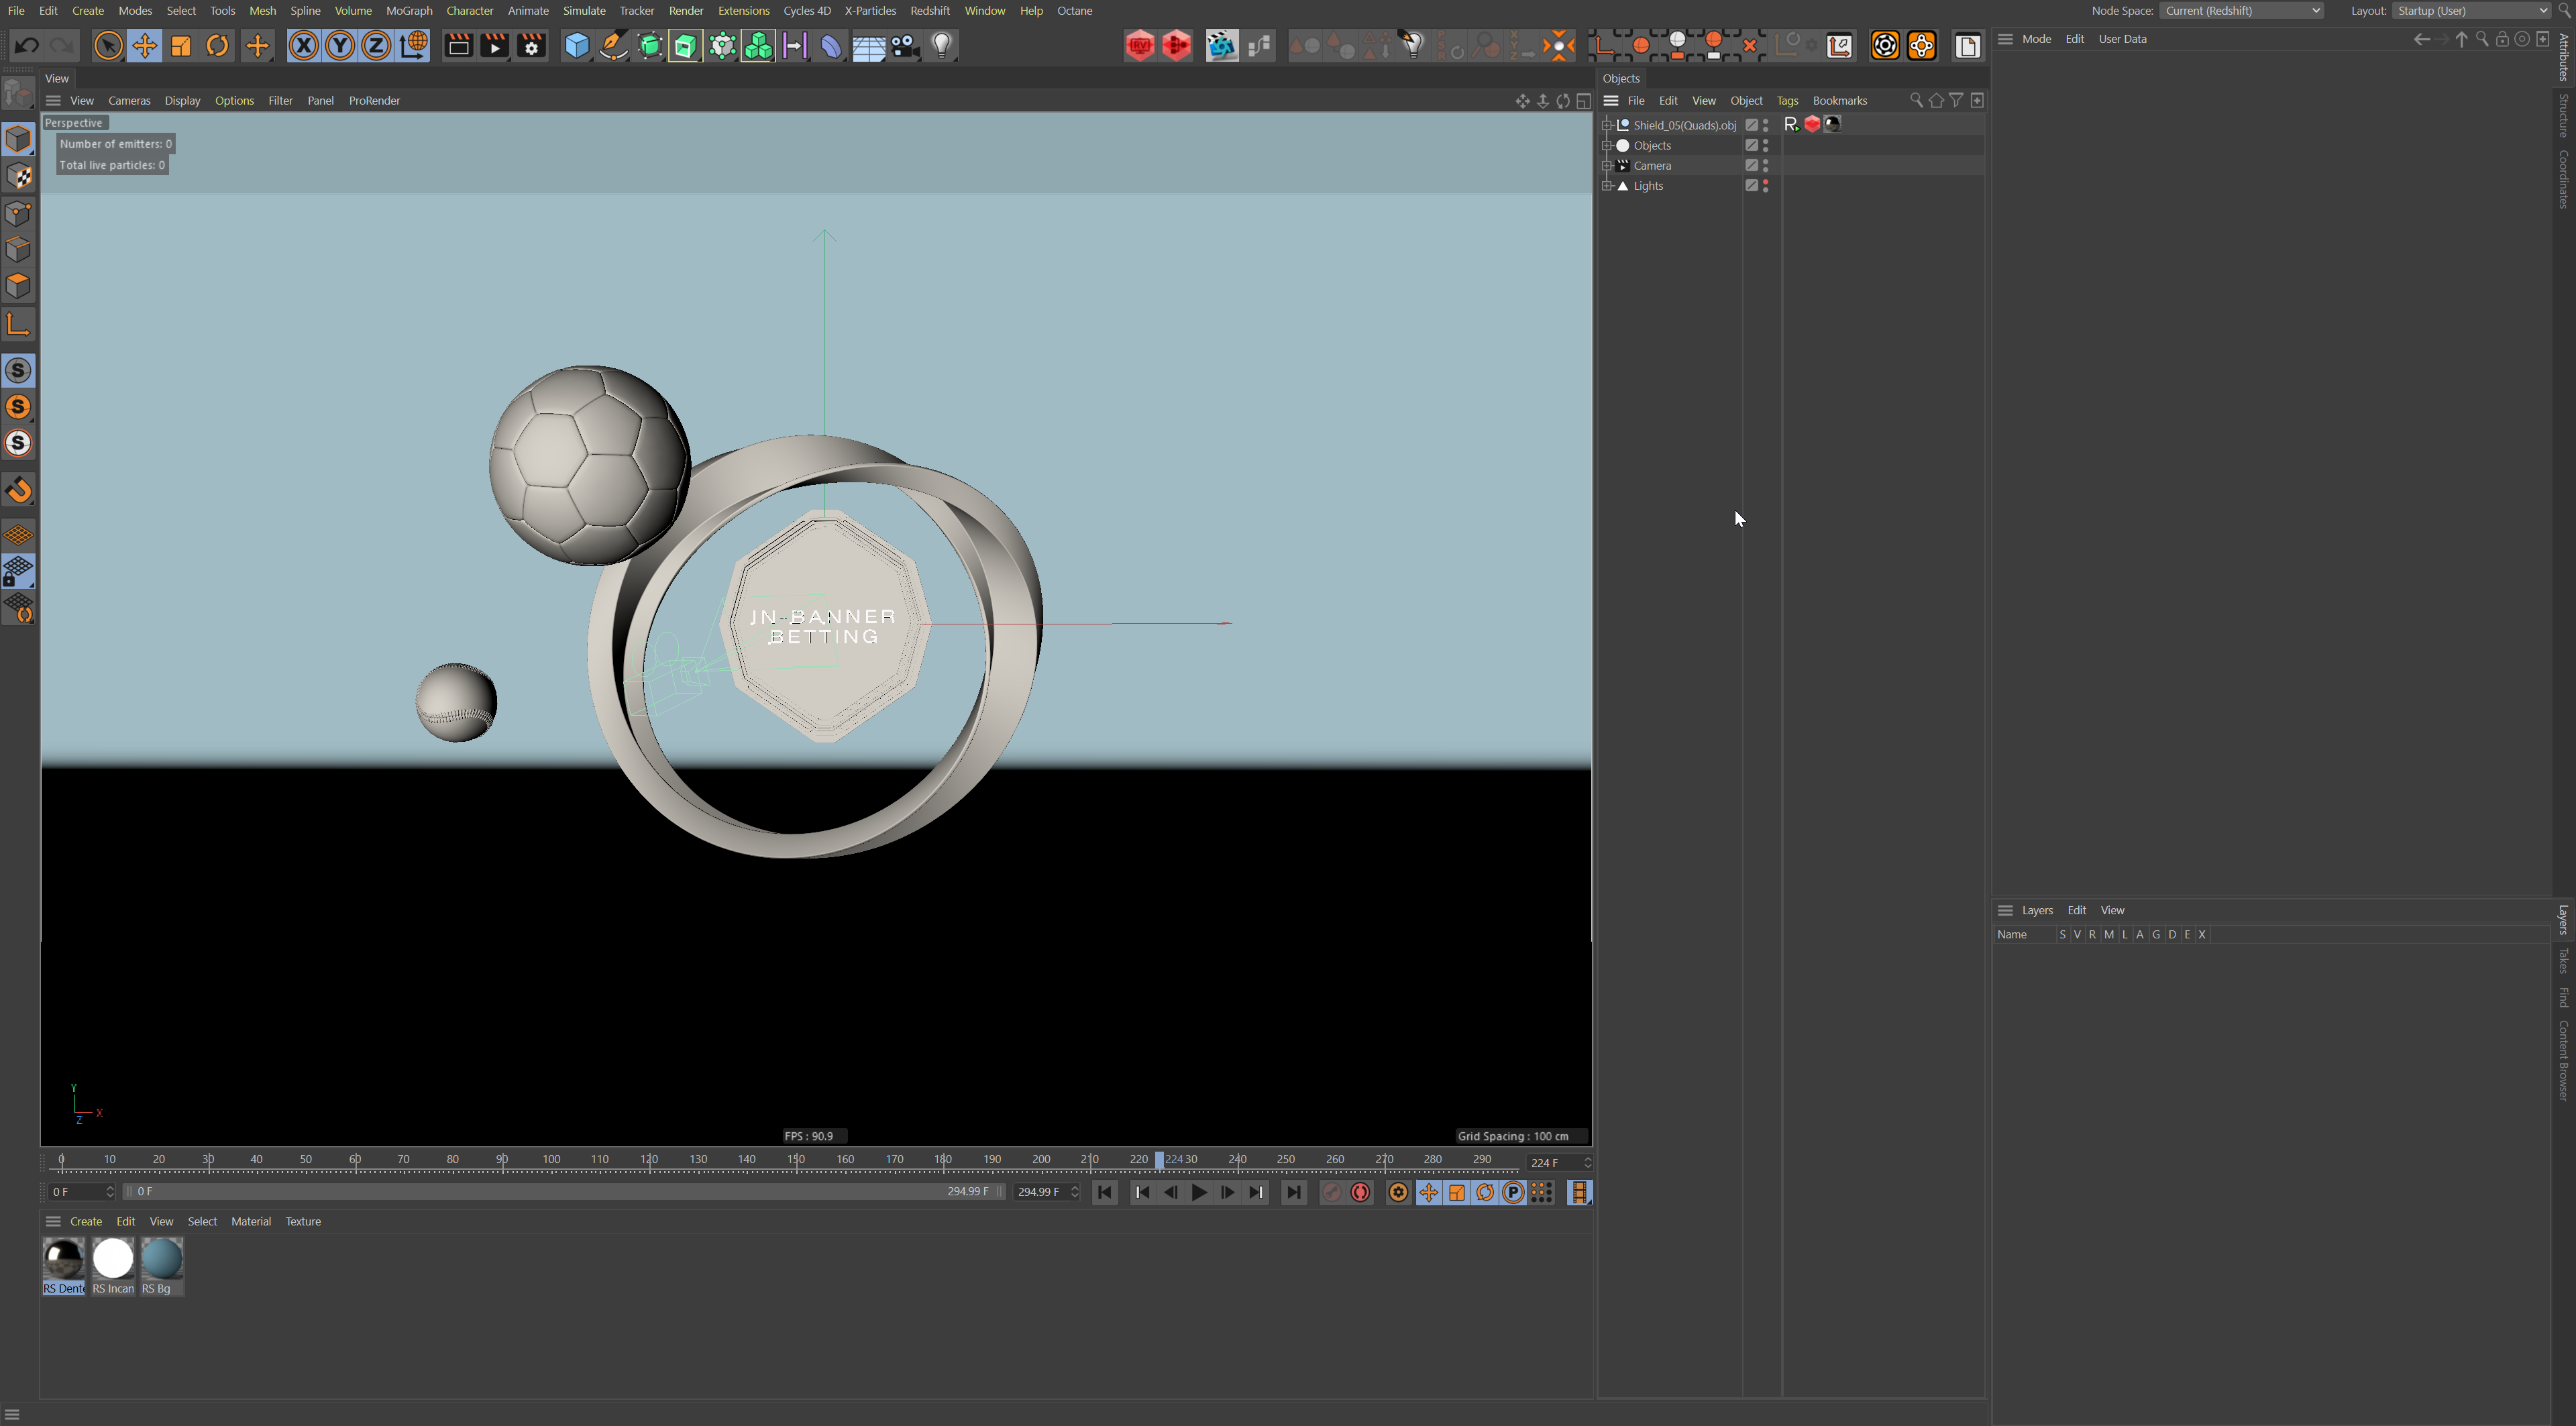Add a Cube primitive object
Image resolution: width=2576 pixels, height=1426 pixels.
(x=577, y=46)
